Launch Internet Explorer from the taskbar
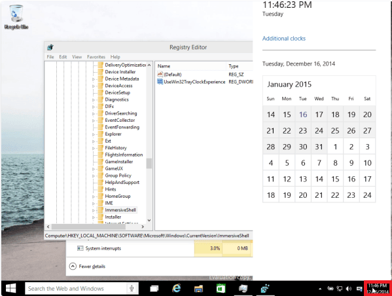Image resolution: width=392 pixels, height=296 pixels. (177, 289)
